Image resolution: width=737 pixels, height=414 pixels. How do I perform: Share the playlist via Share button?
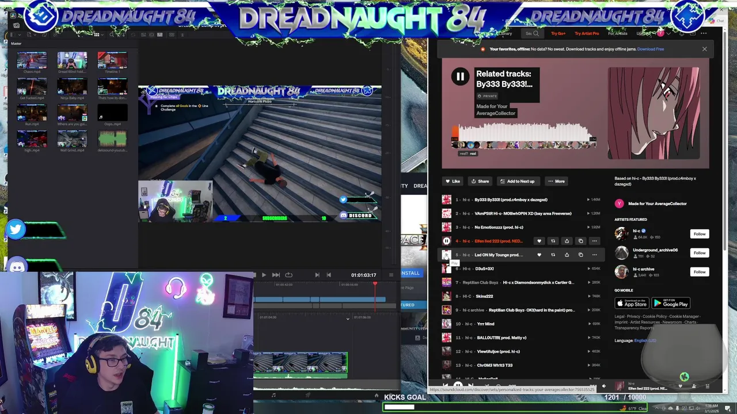(x=480, y=181)
